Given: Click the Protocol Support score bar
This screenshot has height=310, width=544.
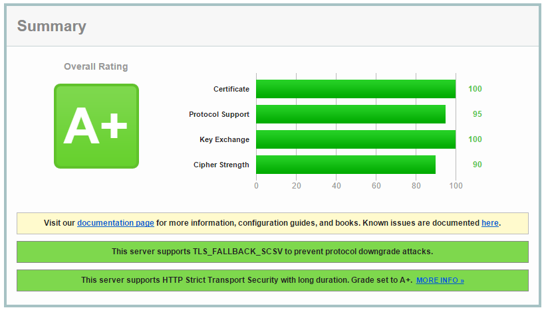Looking at the screenshot, I should click(x=350, y=114).
